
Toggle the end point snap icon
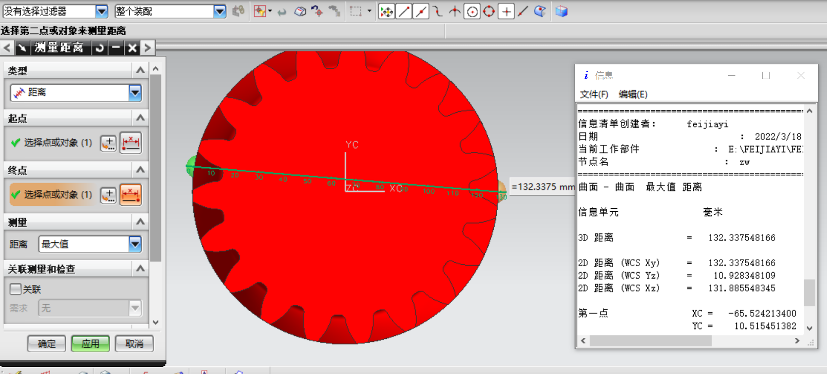pos(404,11)
